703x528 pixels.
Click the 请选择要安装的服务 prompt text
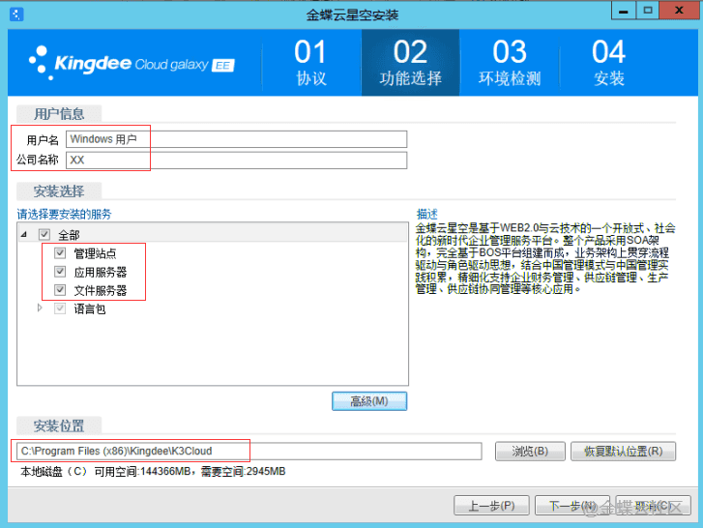(x=64, y=214)
